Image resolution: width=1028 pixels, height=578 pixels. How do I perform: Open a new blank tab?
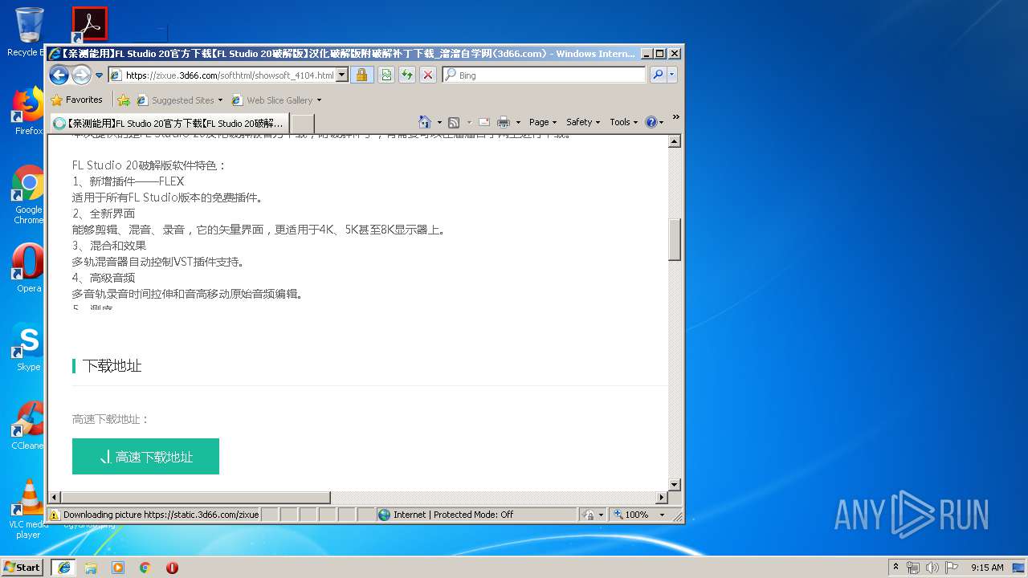point(302,124)
